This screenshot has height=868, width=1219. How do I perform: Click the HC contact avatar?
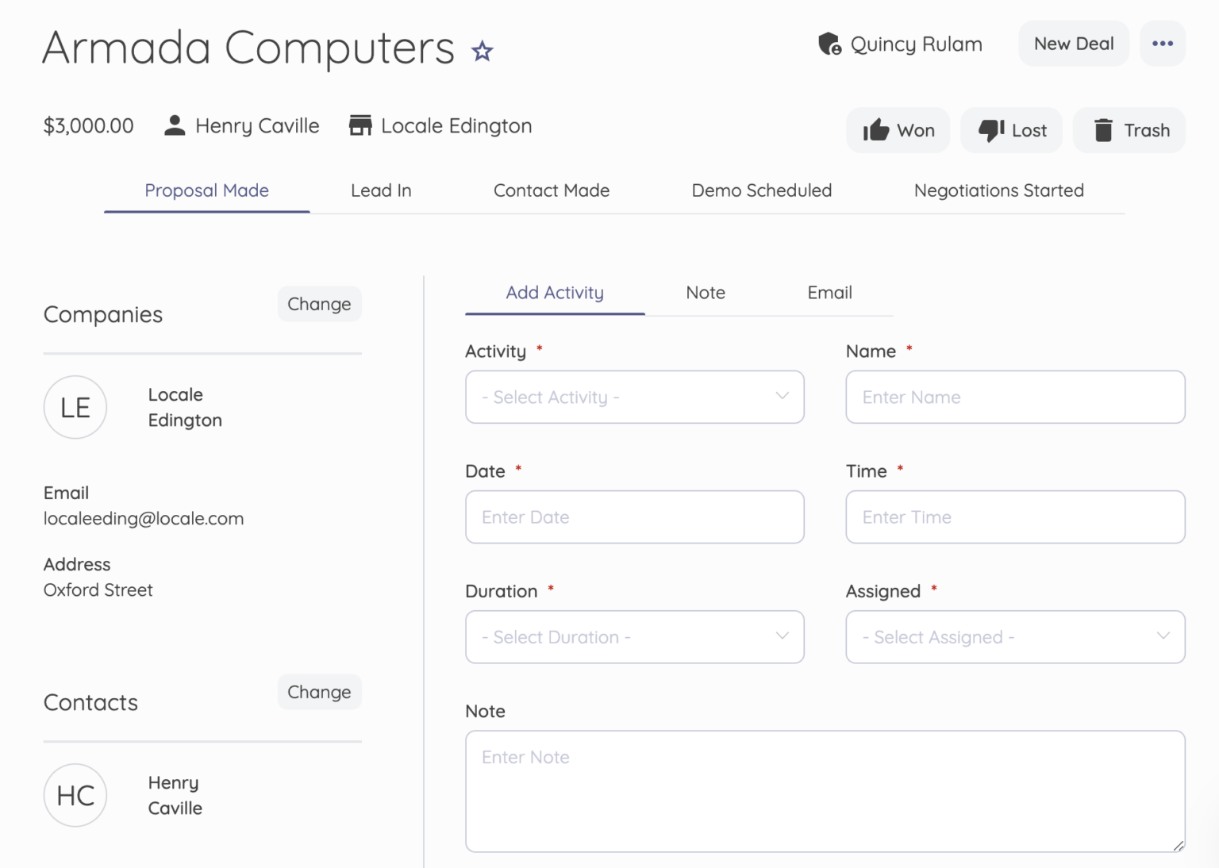(75, 795)
